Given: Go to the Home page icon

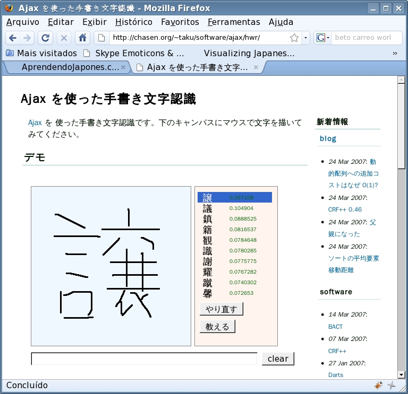Looking at the screenshot, I should tap(82, 38).
